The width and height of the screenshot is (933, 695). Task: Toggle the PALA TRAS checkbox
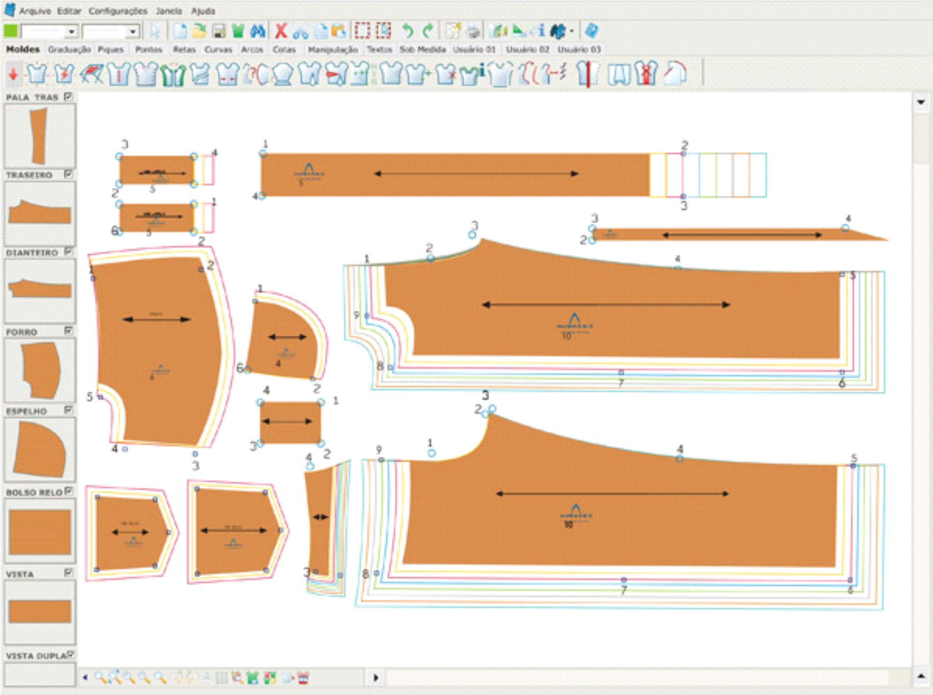pyautogui.click(x=68, y=96)
